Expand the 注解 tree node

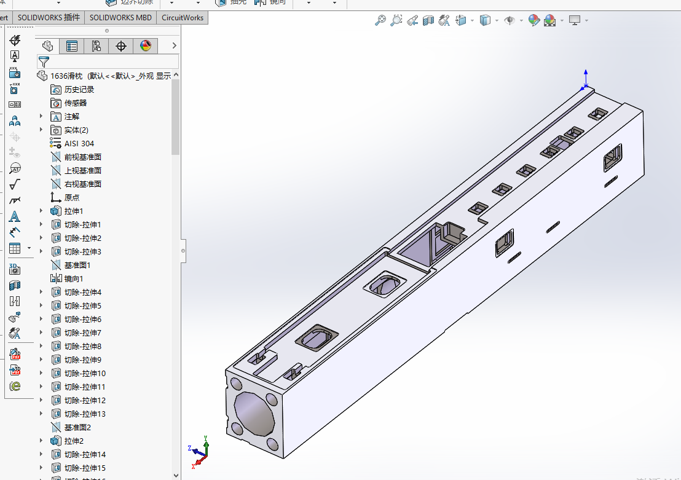[41, 116]
